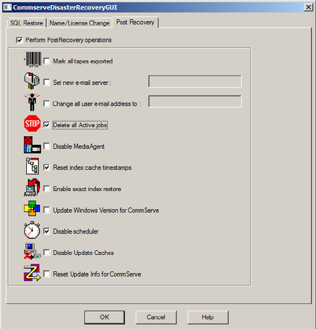
Task: Click 'Update Windows Version for CommServe' text
Action: click(x=106, y=210)
